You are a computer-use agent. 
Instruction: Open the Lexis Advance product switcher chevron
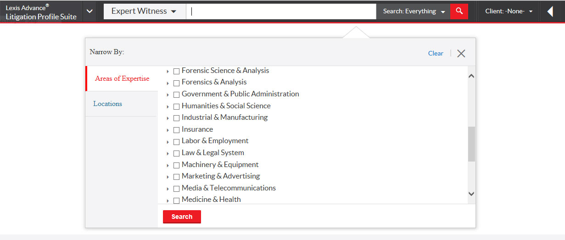(x=90, y=11)
